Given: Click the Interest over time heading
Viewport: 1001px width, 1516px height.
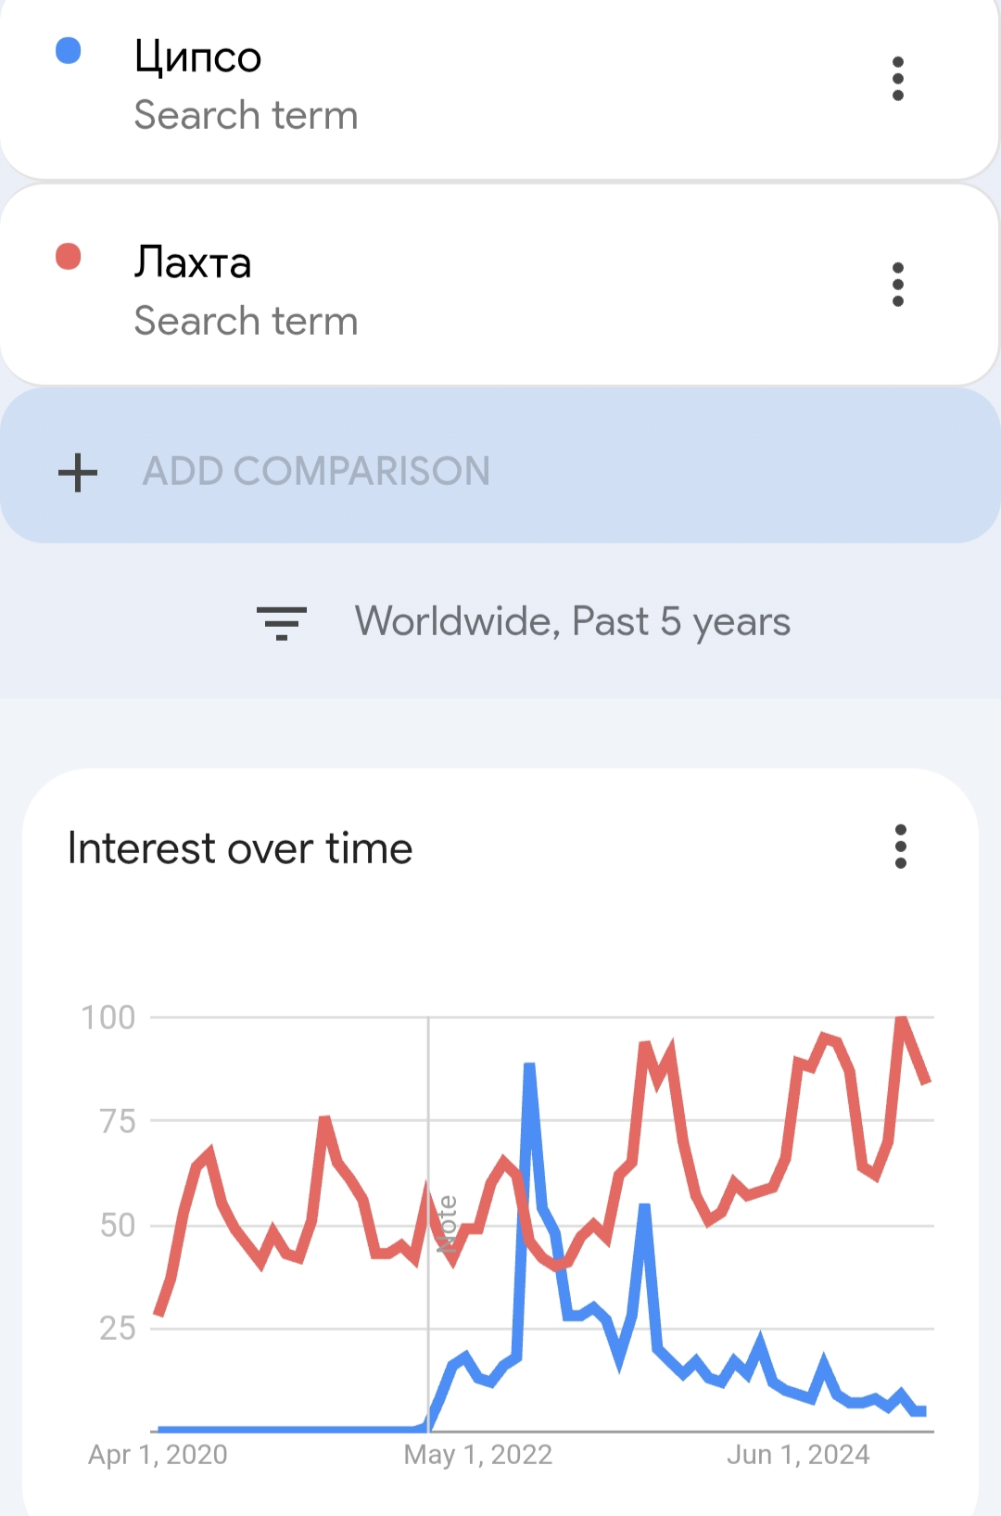Looking at the screenshot, I should point(240,848).
